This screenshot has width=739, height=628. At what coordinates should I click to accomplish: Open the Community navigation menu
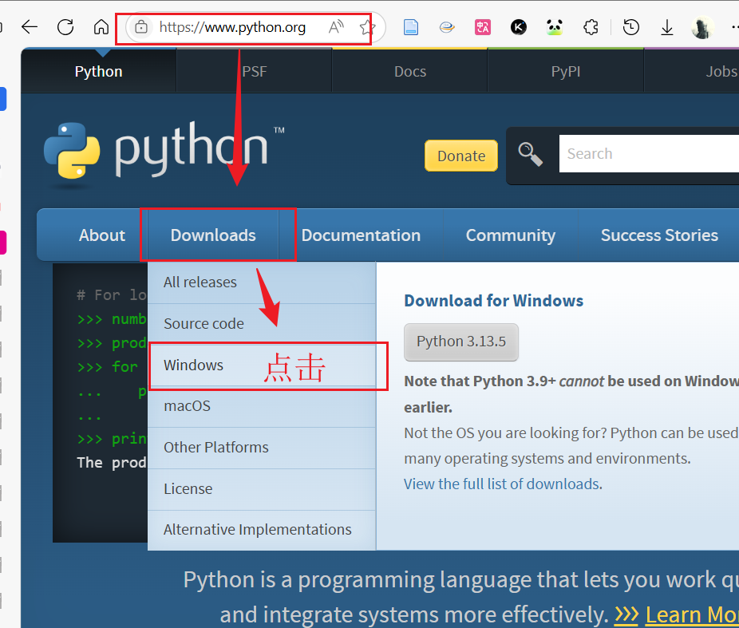[511, 235]
